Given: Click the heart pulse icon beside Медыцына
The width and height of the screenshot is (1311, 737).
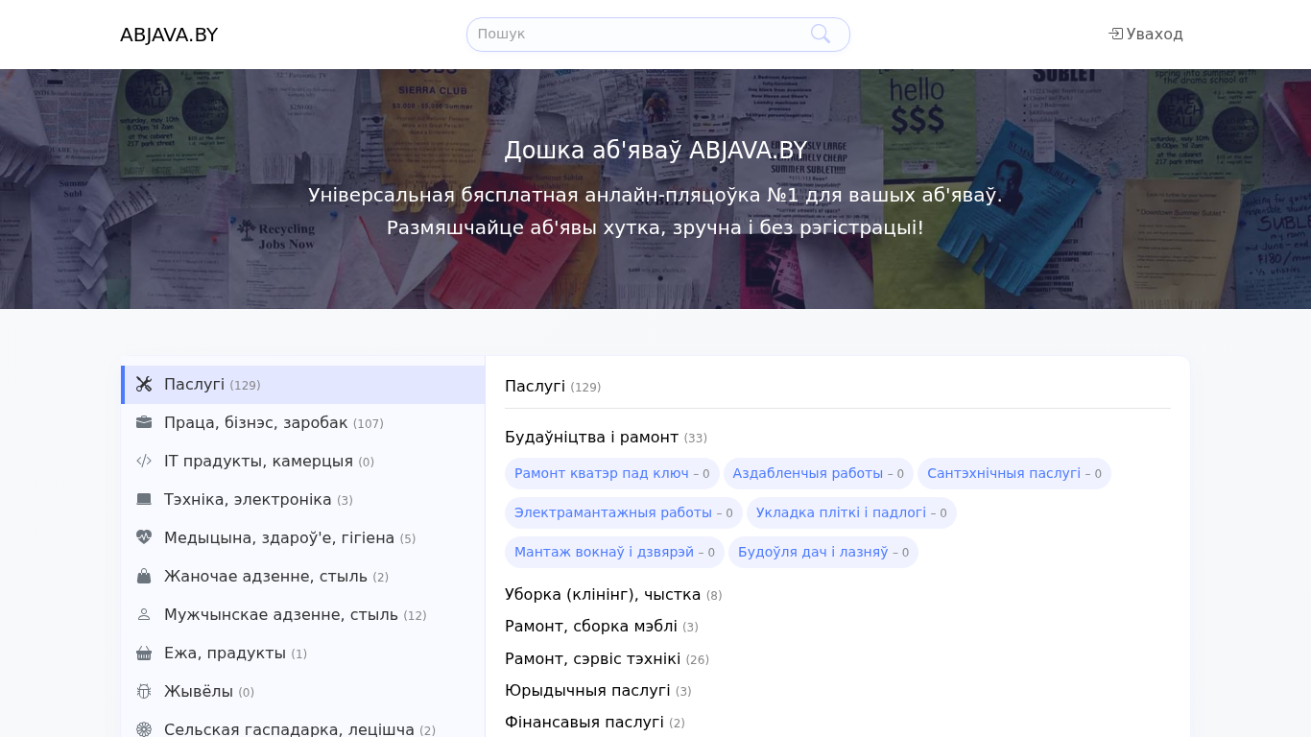Looking at the screenshot, I should click(144, 537).
